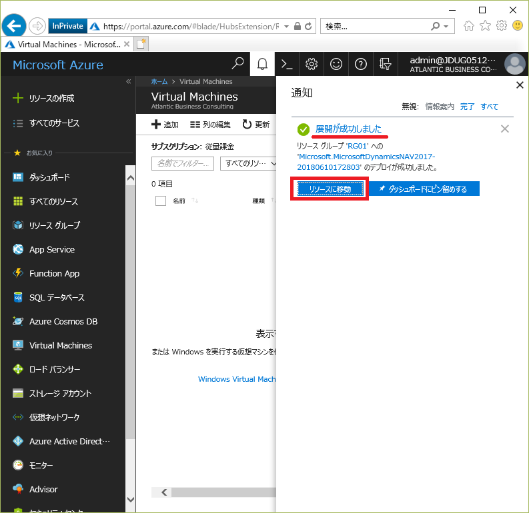Click the refresh icon in address bar
529x513 pixels.
click(308, 26)
